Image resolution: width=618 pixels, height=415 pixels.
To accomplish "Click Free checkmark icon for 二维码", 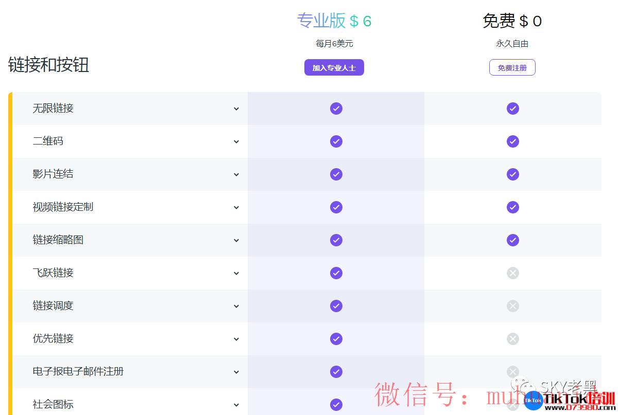I will point(512,141).
